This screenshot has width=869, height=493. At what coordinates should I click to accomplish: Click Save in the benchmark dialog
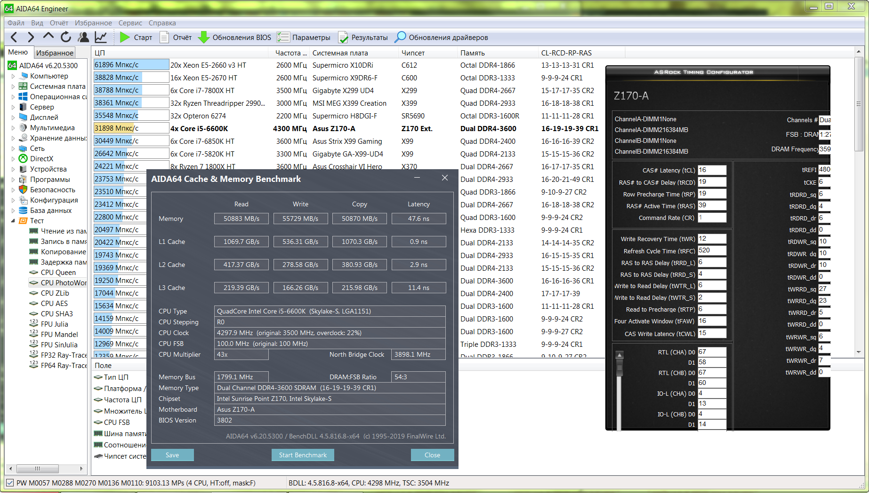172,455
